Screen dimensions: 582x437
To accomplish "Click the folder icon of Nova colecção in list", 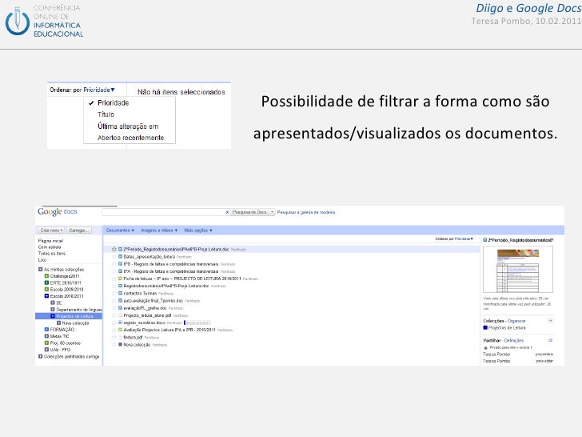I will click(x=120, y=345).
